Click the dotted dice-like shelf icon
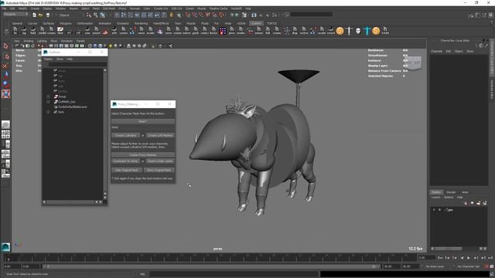 click(x=223, y=31)
